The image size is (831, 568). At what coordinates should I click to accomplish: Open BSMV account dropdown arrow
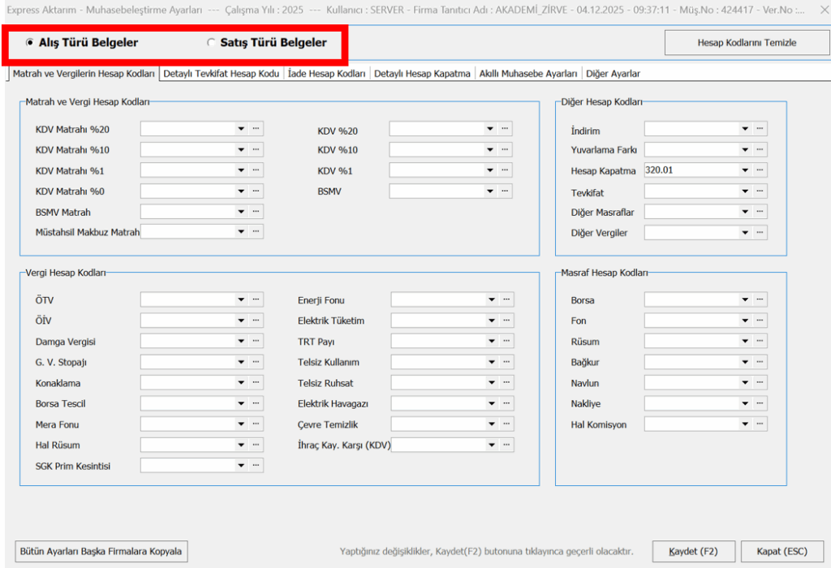pos(490,191)
